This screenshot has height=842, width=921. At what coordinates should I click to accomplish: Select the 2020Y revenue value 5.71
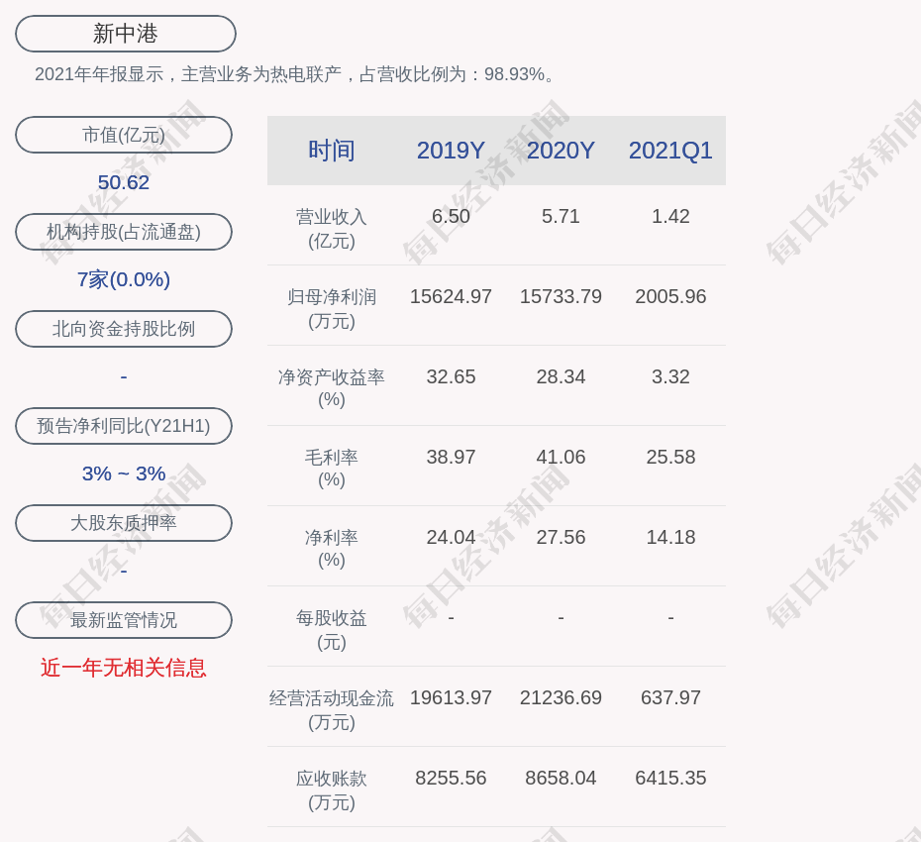(561, 216)
